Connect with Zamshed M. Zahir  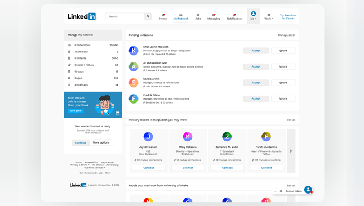point(227,168)
